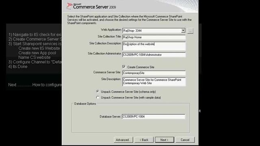The image size is (260, 146).
Task: Click the 'Next ... How to configure' line in background notes
Action: coord(35,85)
